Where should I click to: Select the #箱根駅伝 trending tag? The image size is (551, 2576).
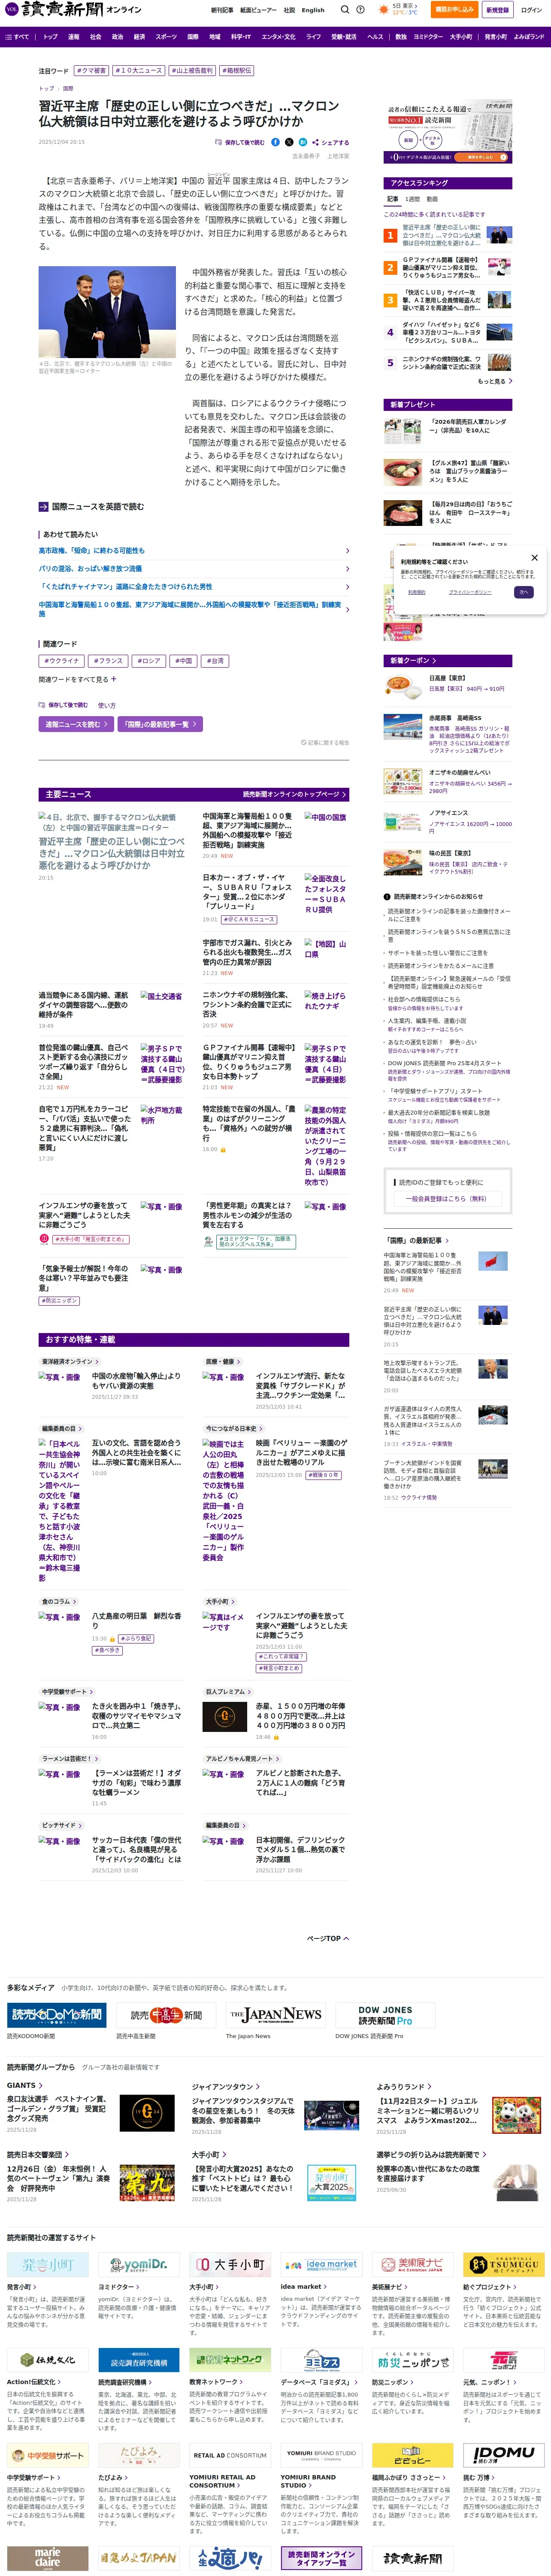236,71
